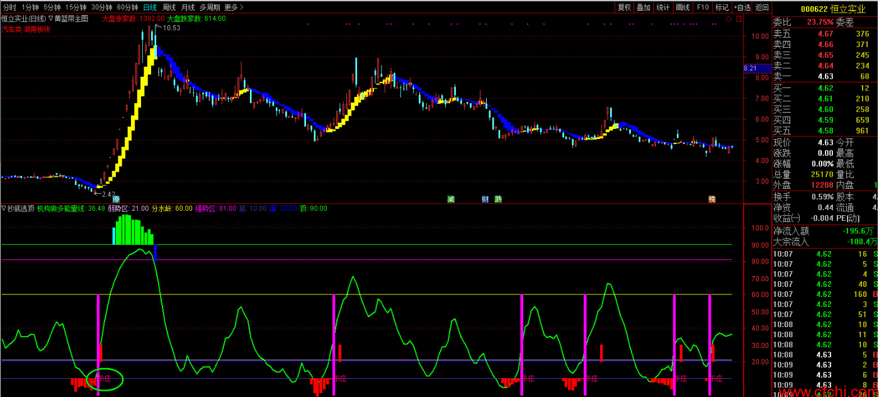
Task: Switch to 60分钟 chart period
Action: [128, 8]
